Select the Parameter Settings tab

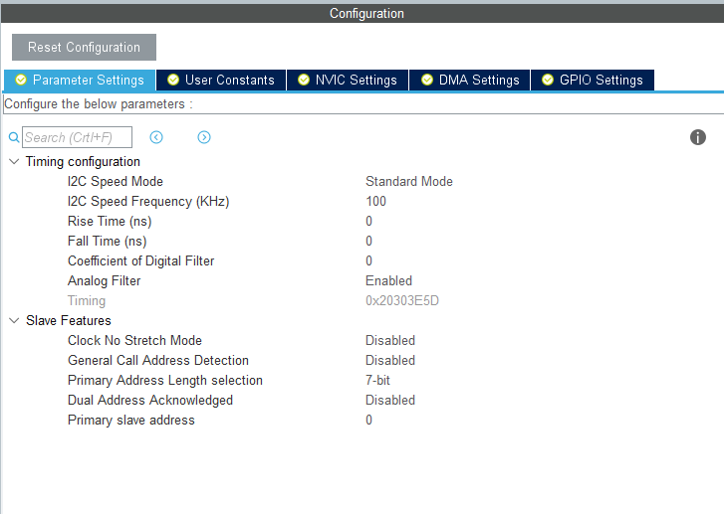[x=80, y=81]
